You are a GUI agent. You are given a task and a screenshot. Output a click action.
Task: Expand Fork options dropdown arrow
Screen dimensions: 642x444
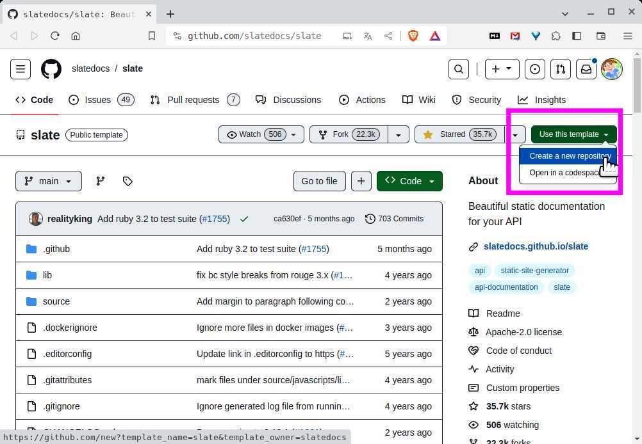tap(398, 134)
